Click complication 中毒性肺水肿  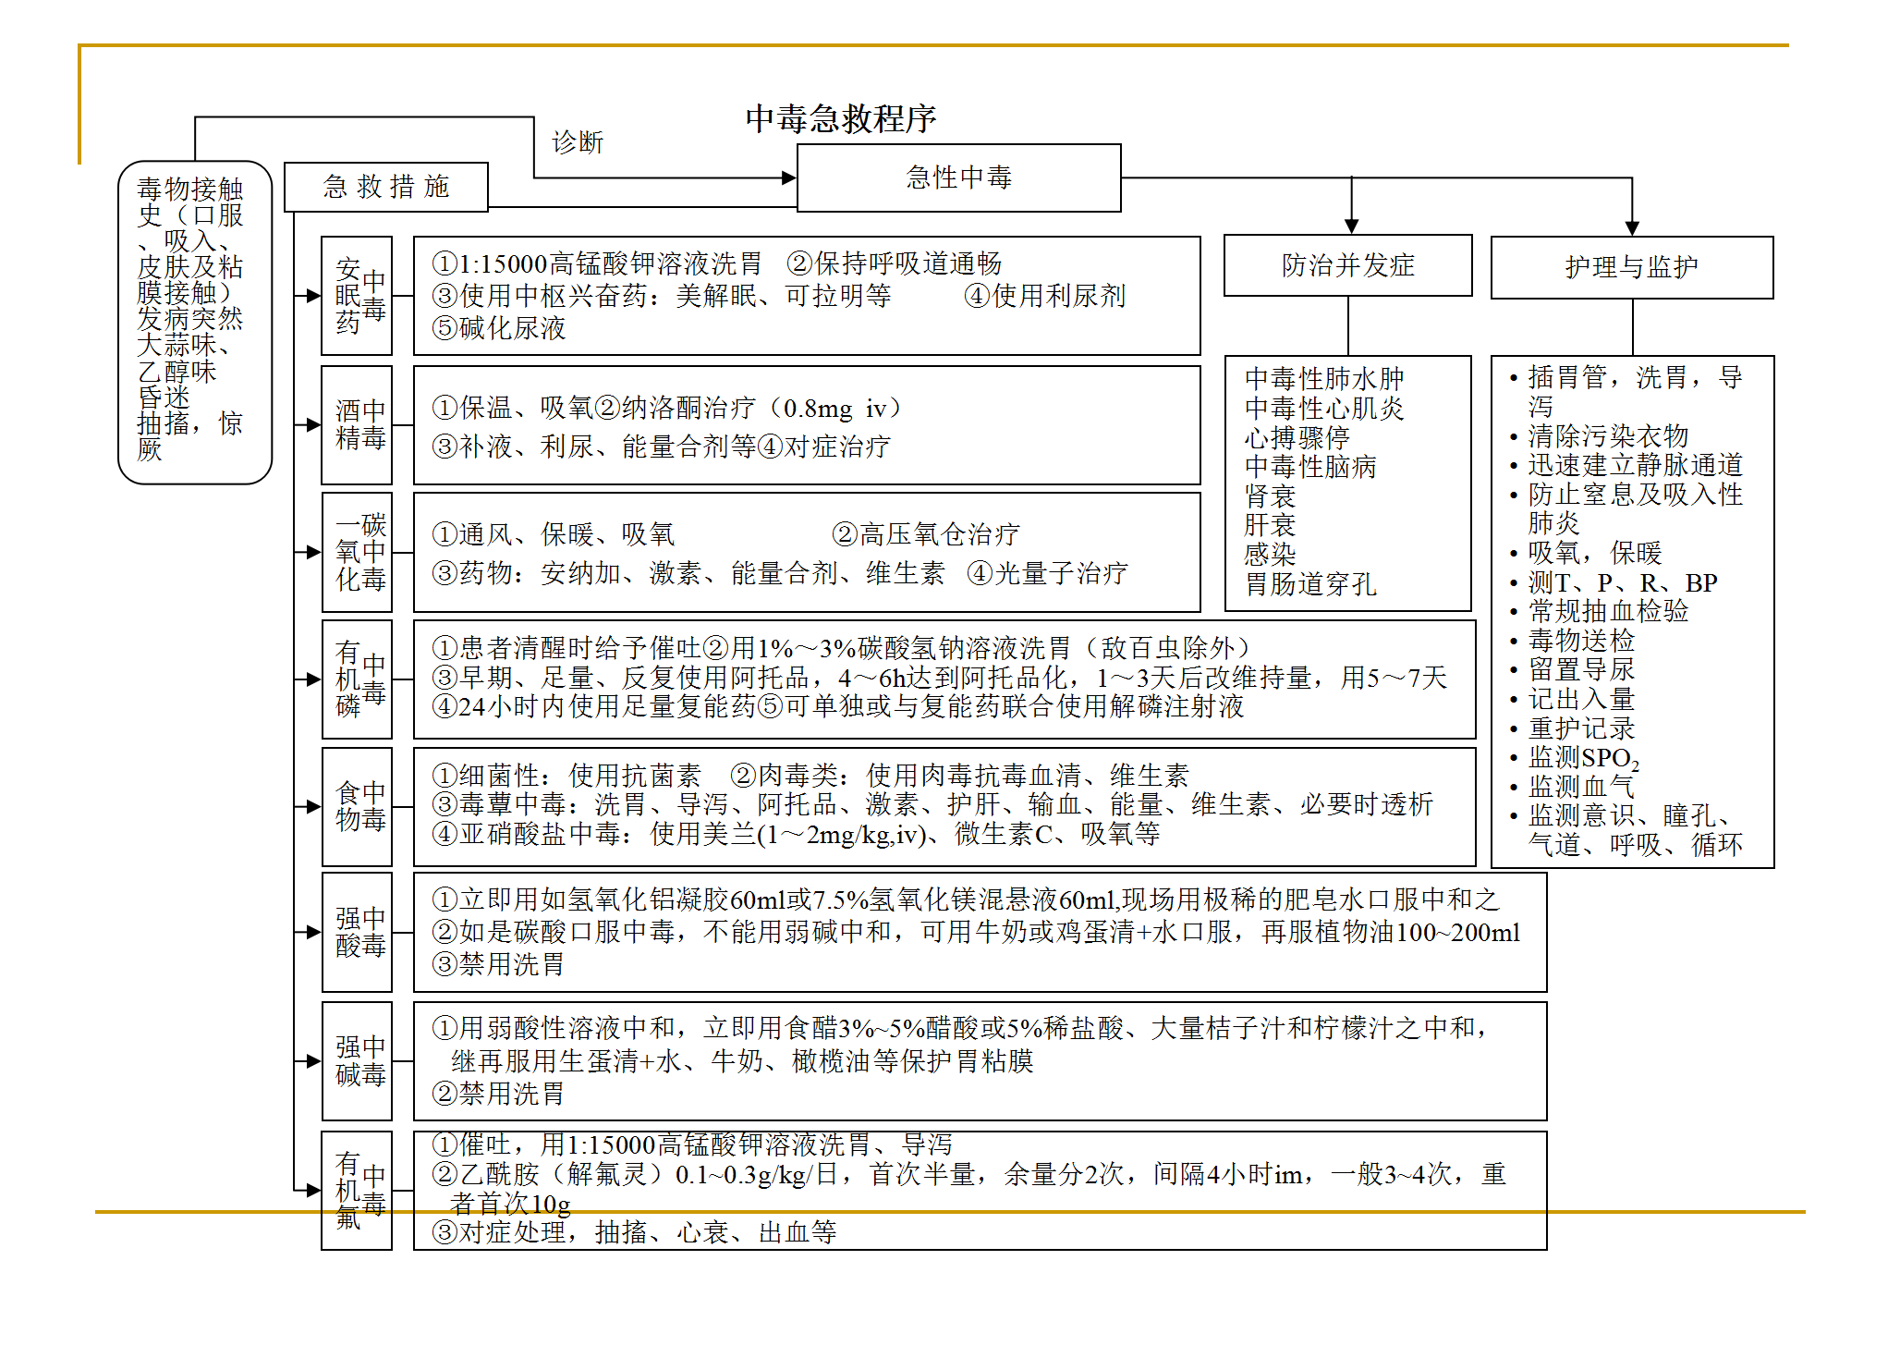coord(1324,379)
